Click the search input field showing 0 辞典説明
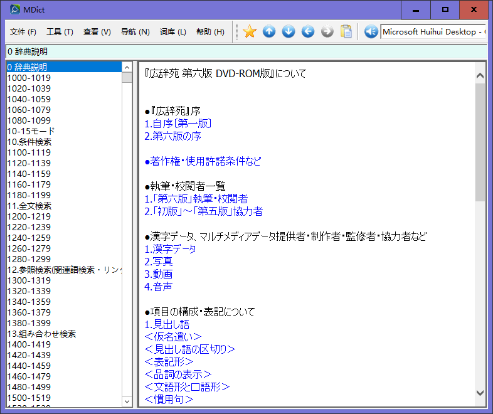 click(x=245, y=51)
